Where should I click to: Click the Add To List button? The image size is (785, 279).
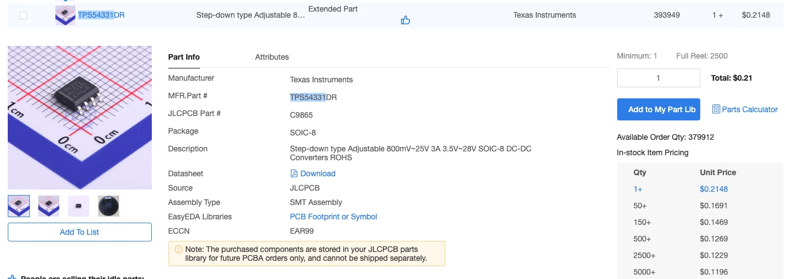pyautogui.click(x=79, y=232)
